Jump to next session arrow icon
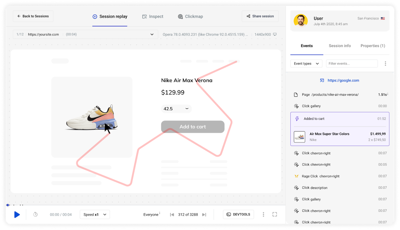The width and height of the screenshot is (400, 230). tap(204, 215)
